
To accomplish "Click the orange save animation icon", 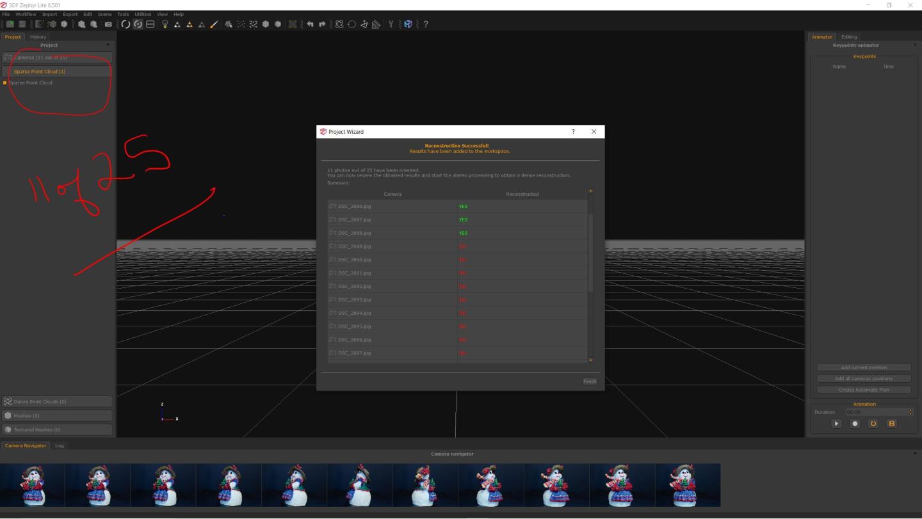I will (x=891, y=424).
